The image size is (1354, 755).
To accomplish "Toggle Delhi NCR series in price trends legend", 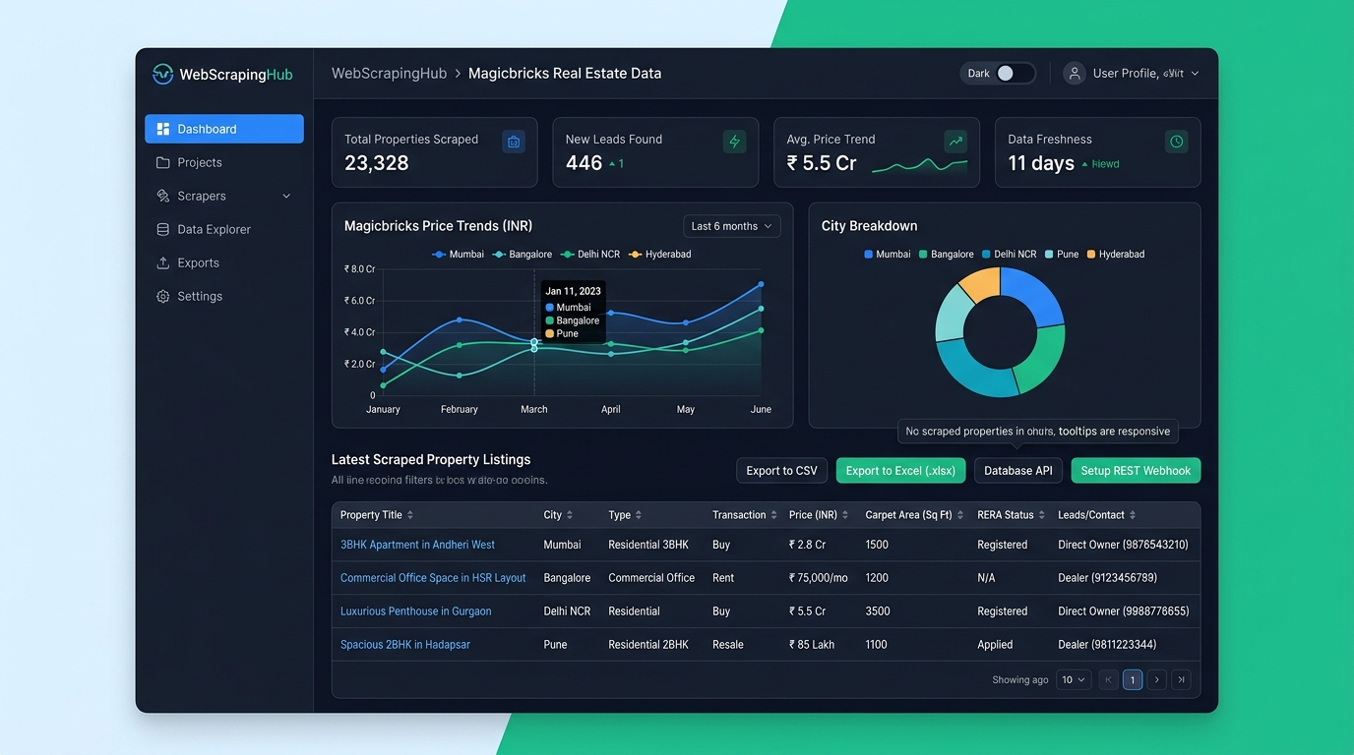I will pos(590,254).
